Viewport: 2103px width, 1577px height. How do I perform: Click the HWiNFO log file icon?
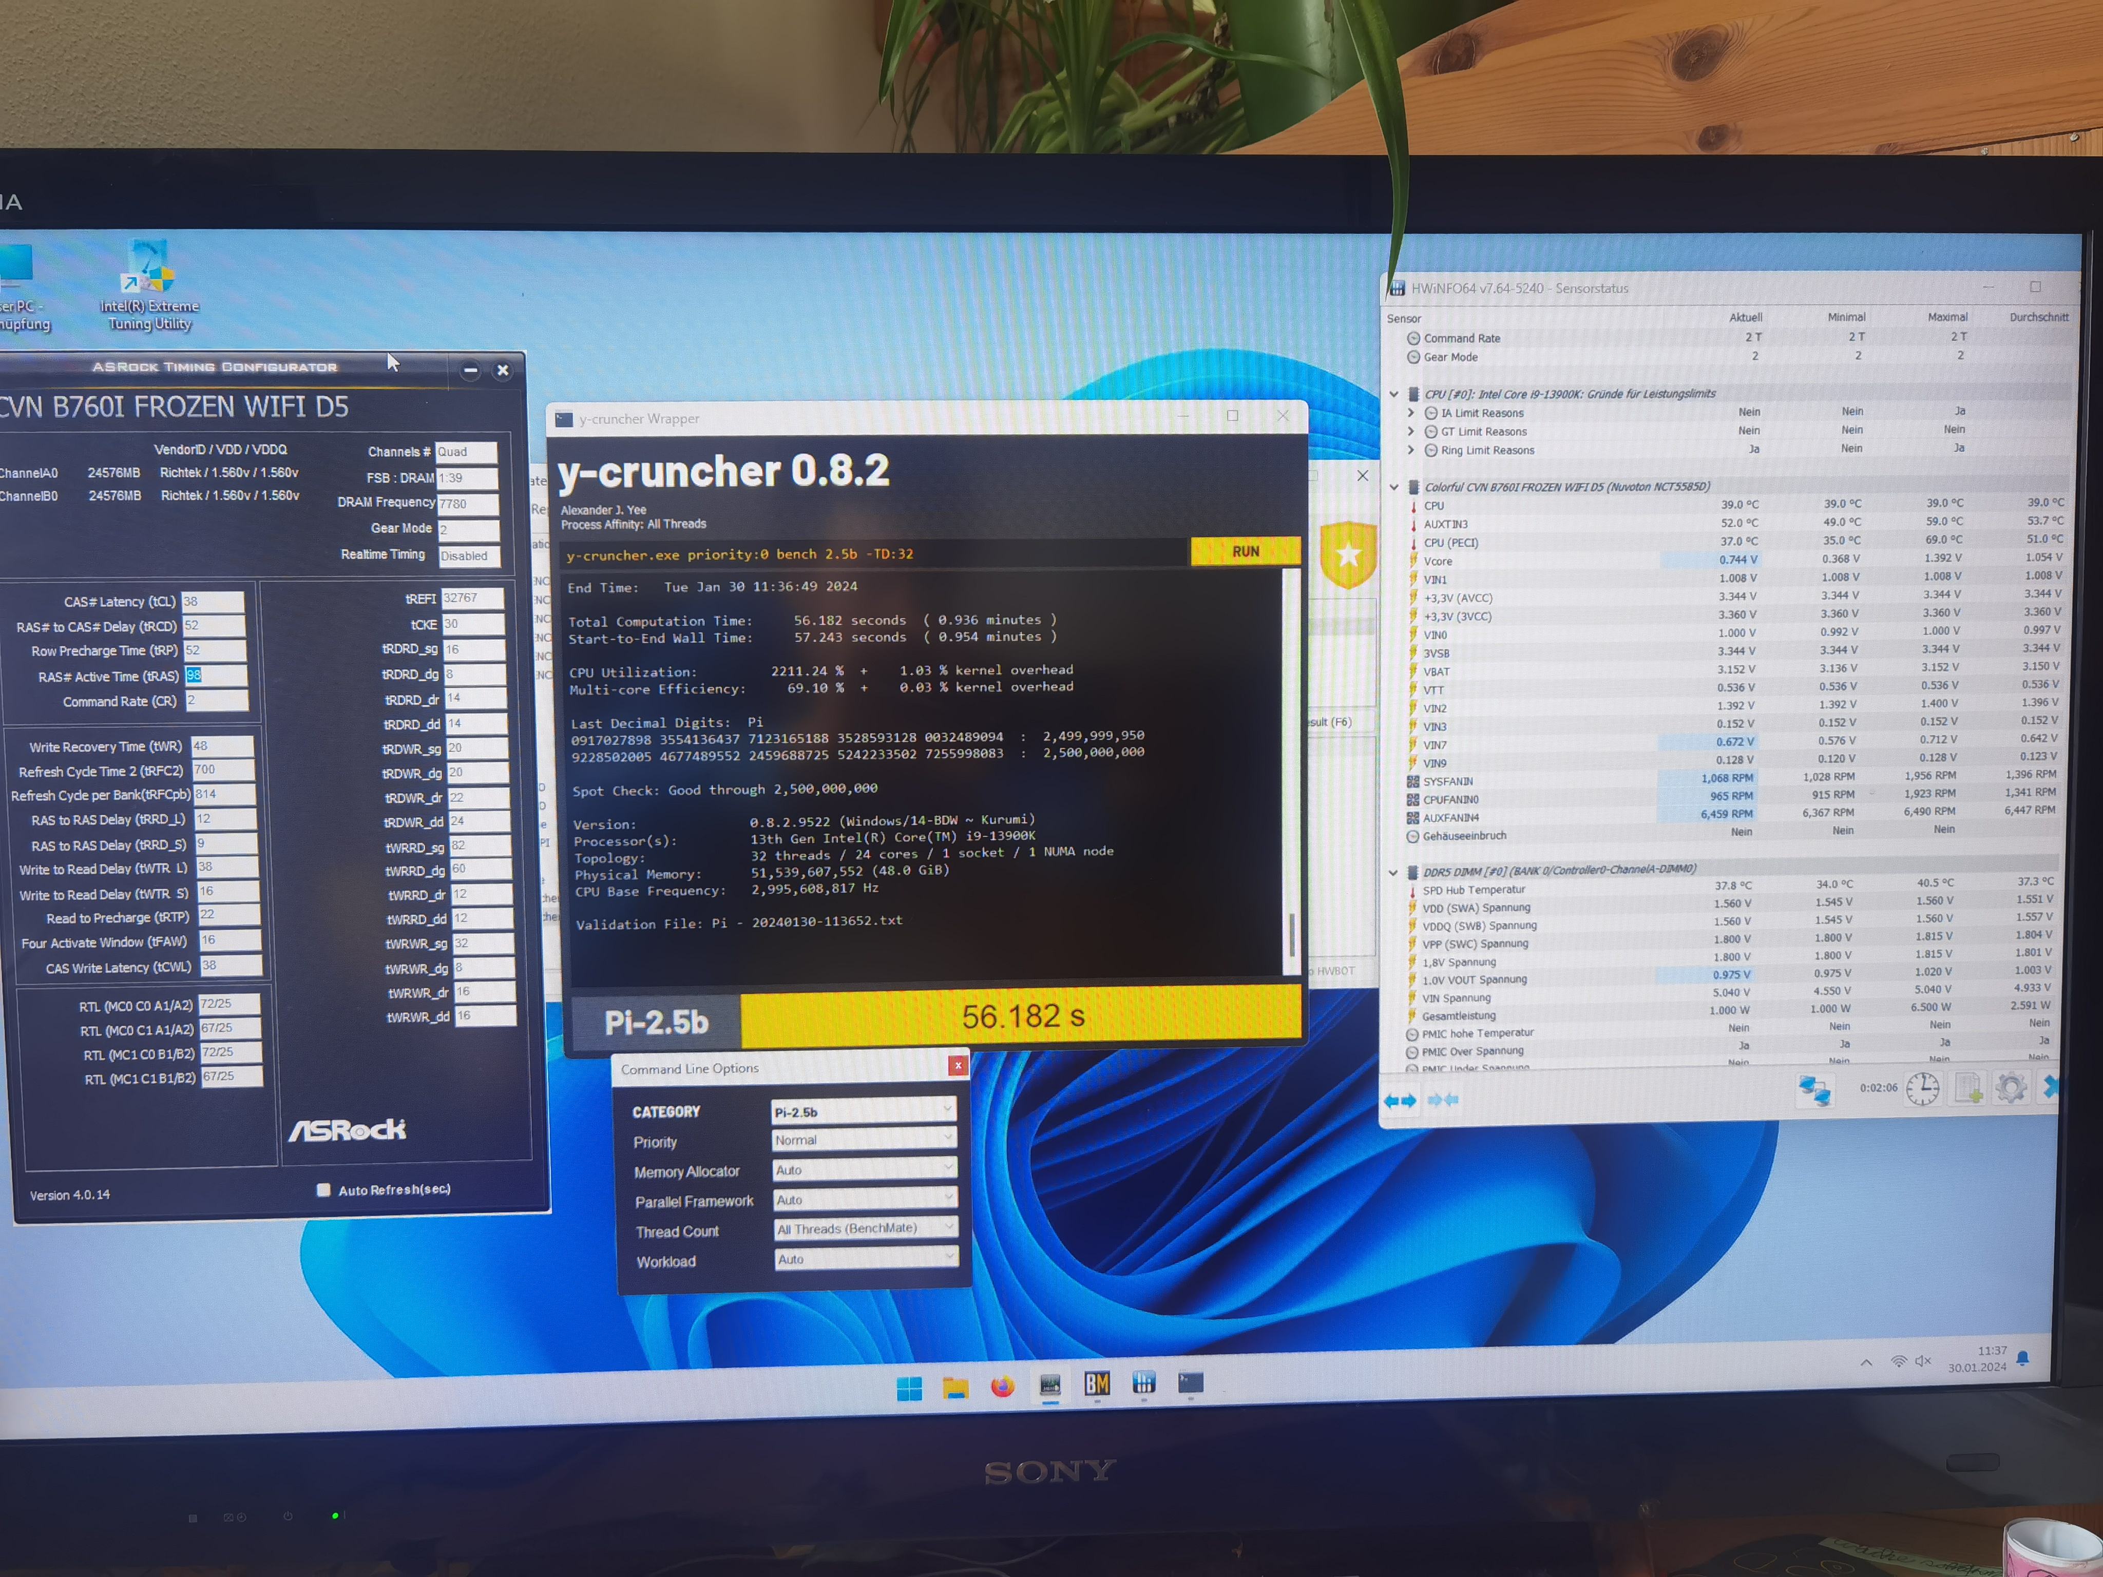tap(1967, 1089)
